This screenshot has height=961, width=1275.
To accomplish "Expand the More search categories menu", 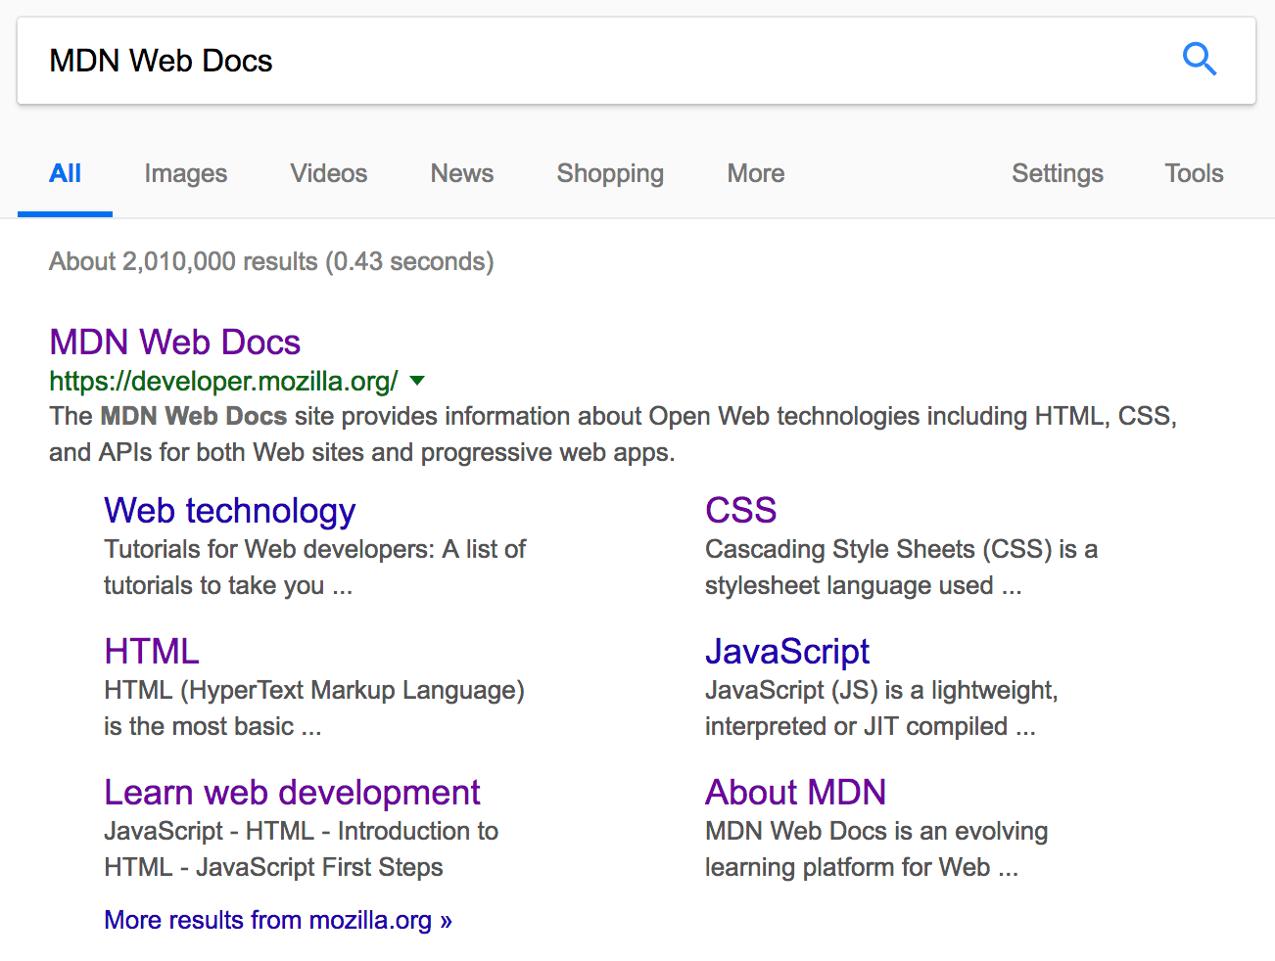I will [x=755, y=173].
